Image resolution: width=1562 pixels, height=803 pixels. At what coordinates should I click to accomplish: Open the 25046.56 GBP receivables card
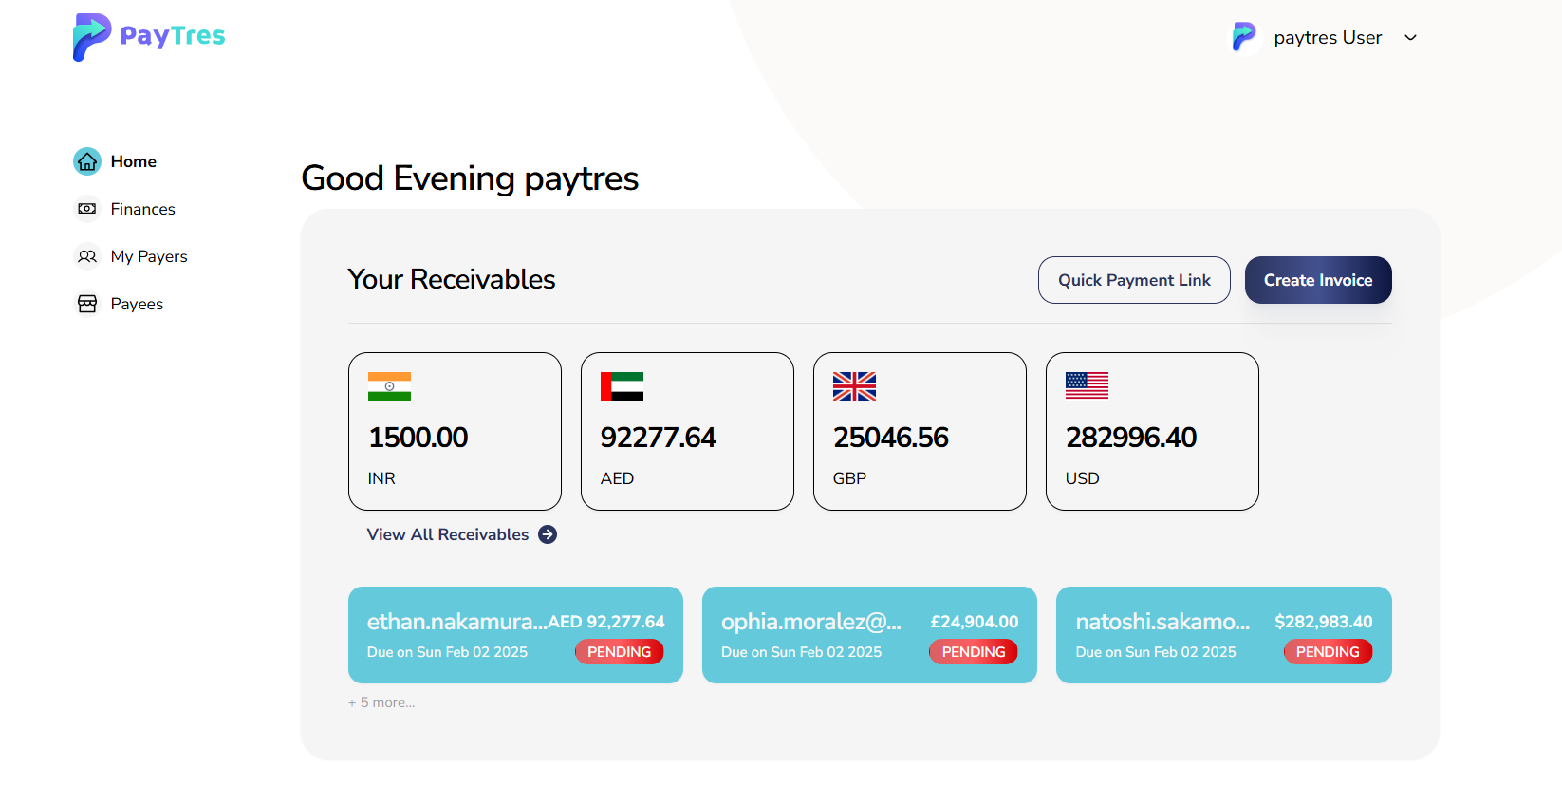point(920,431)
